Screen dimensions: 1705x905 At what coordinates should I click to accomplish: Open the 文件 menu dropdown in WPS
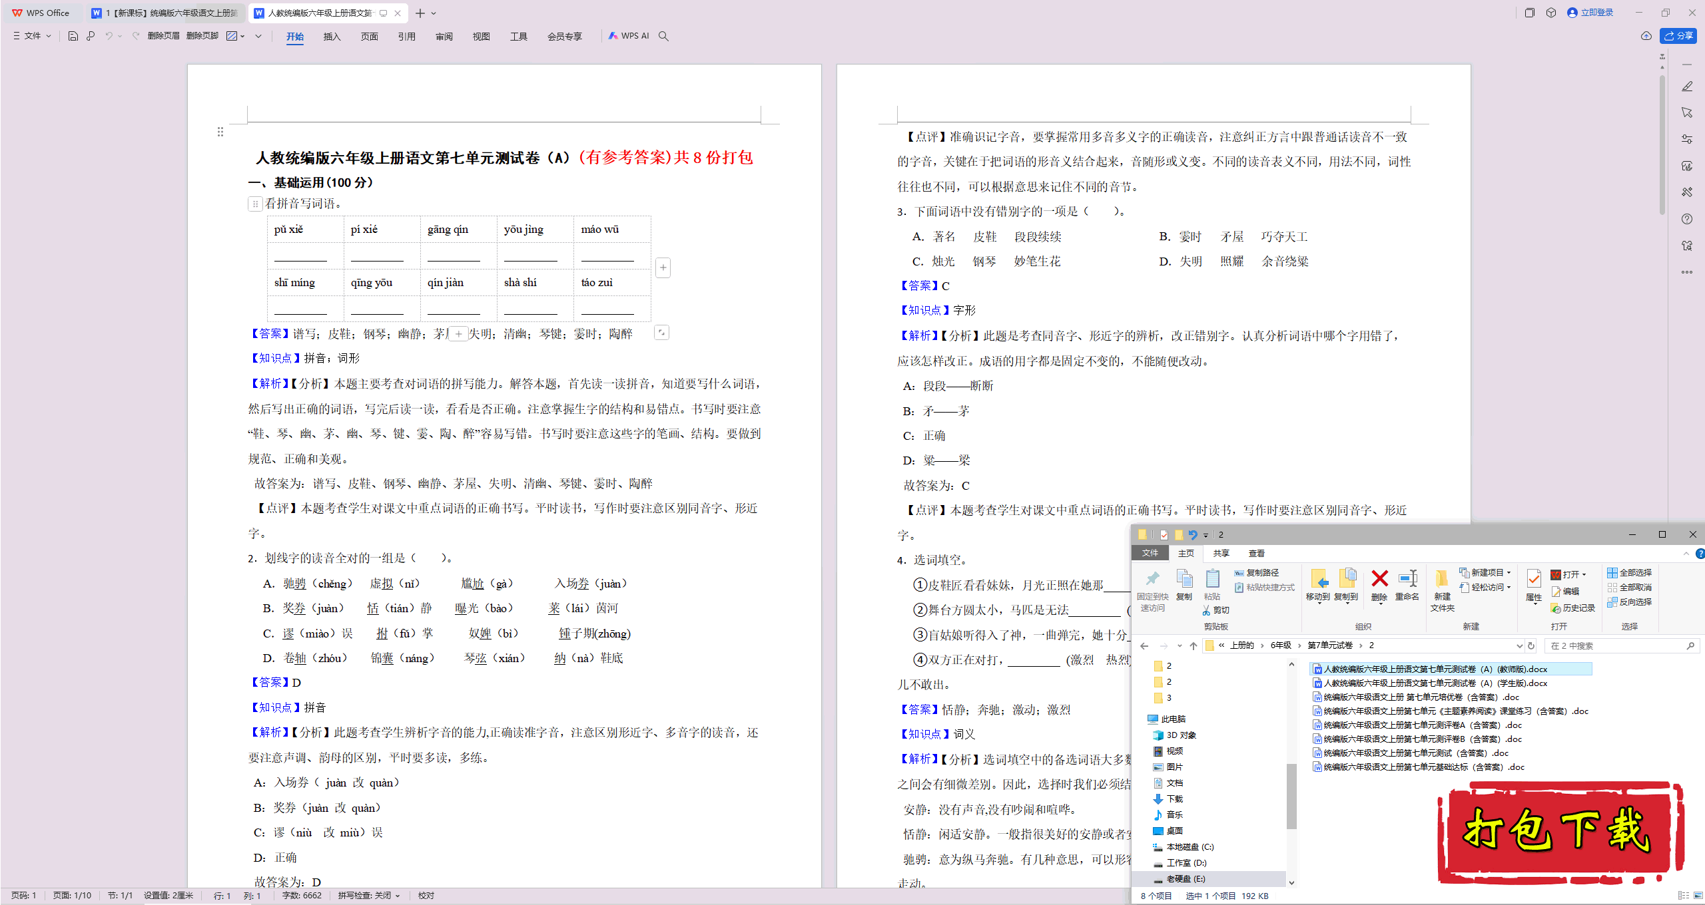[31, 36]
